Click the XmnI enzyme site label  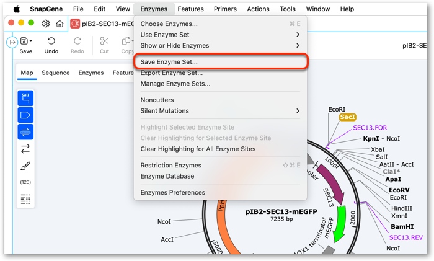(x=399, y=216)
